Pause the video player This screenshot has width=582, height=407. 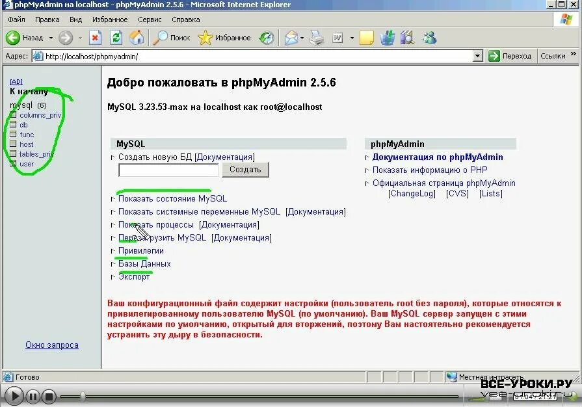pos(33,397)
